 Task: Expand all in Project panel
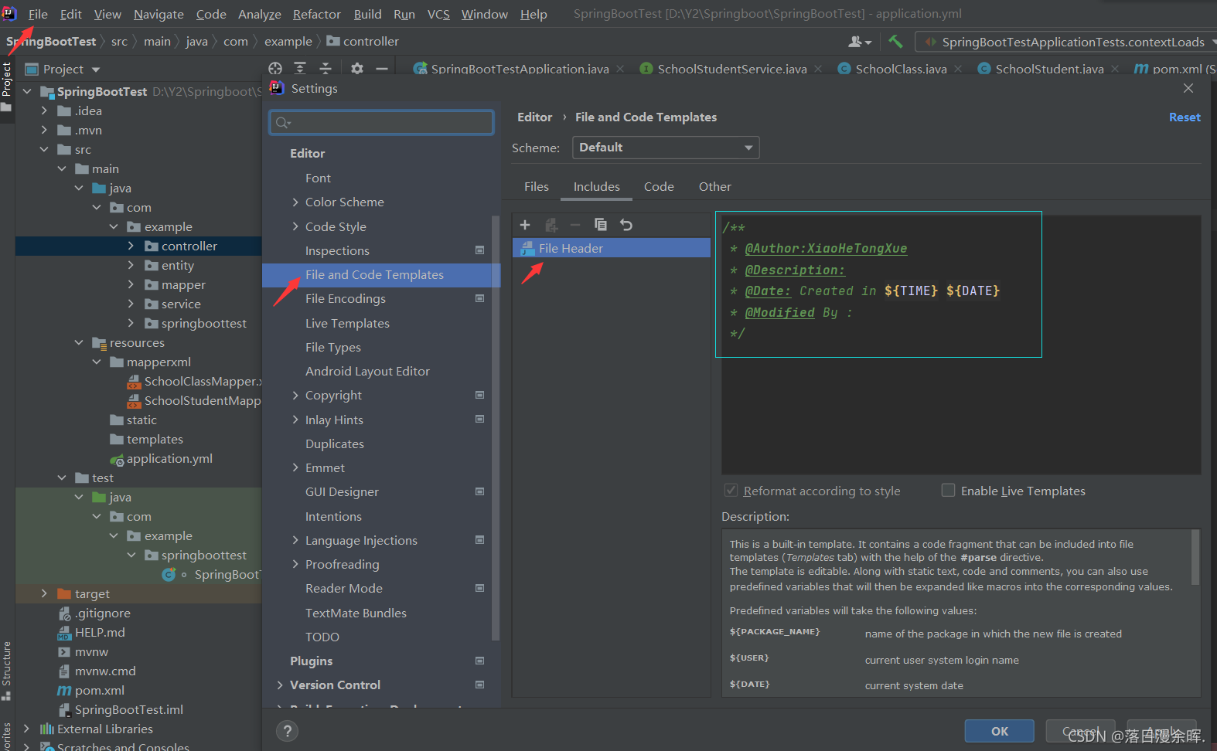(300, 69)
